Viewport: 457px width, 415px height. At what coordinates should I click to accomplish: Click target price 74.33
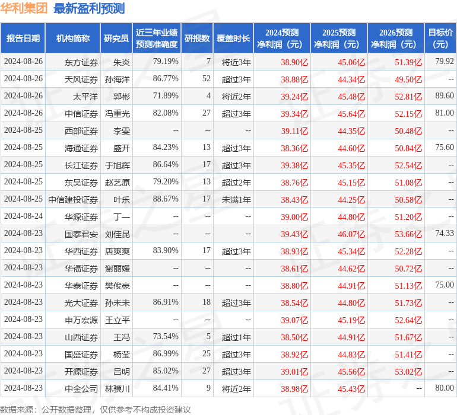tap(445, 233)
